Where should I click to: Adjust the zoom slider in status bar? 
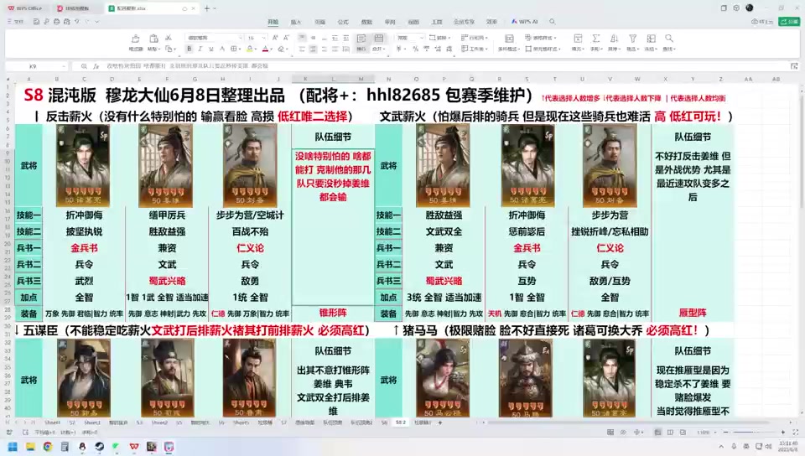(753, 433)
